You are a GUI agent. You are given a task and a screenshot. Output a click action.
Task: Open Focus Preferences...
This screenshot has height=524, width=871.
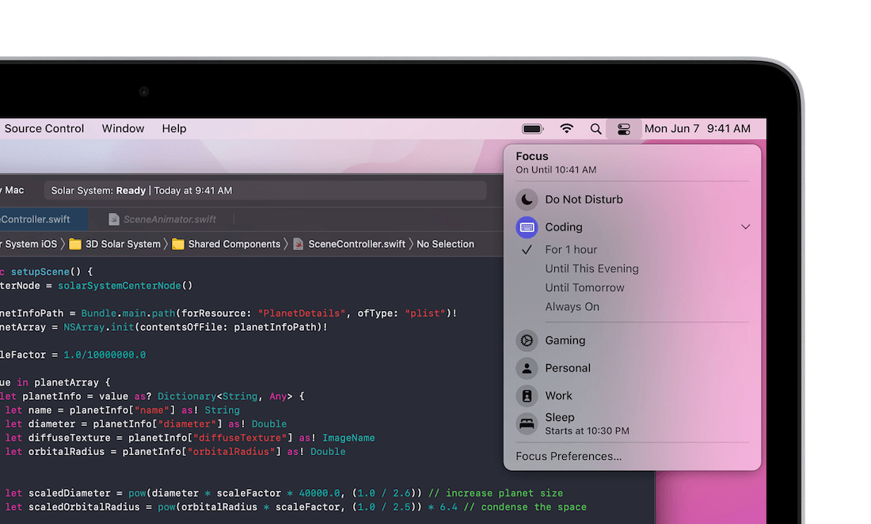tap(569, 456)
